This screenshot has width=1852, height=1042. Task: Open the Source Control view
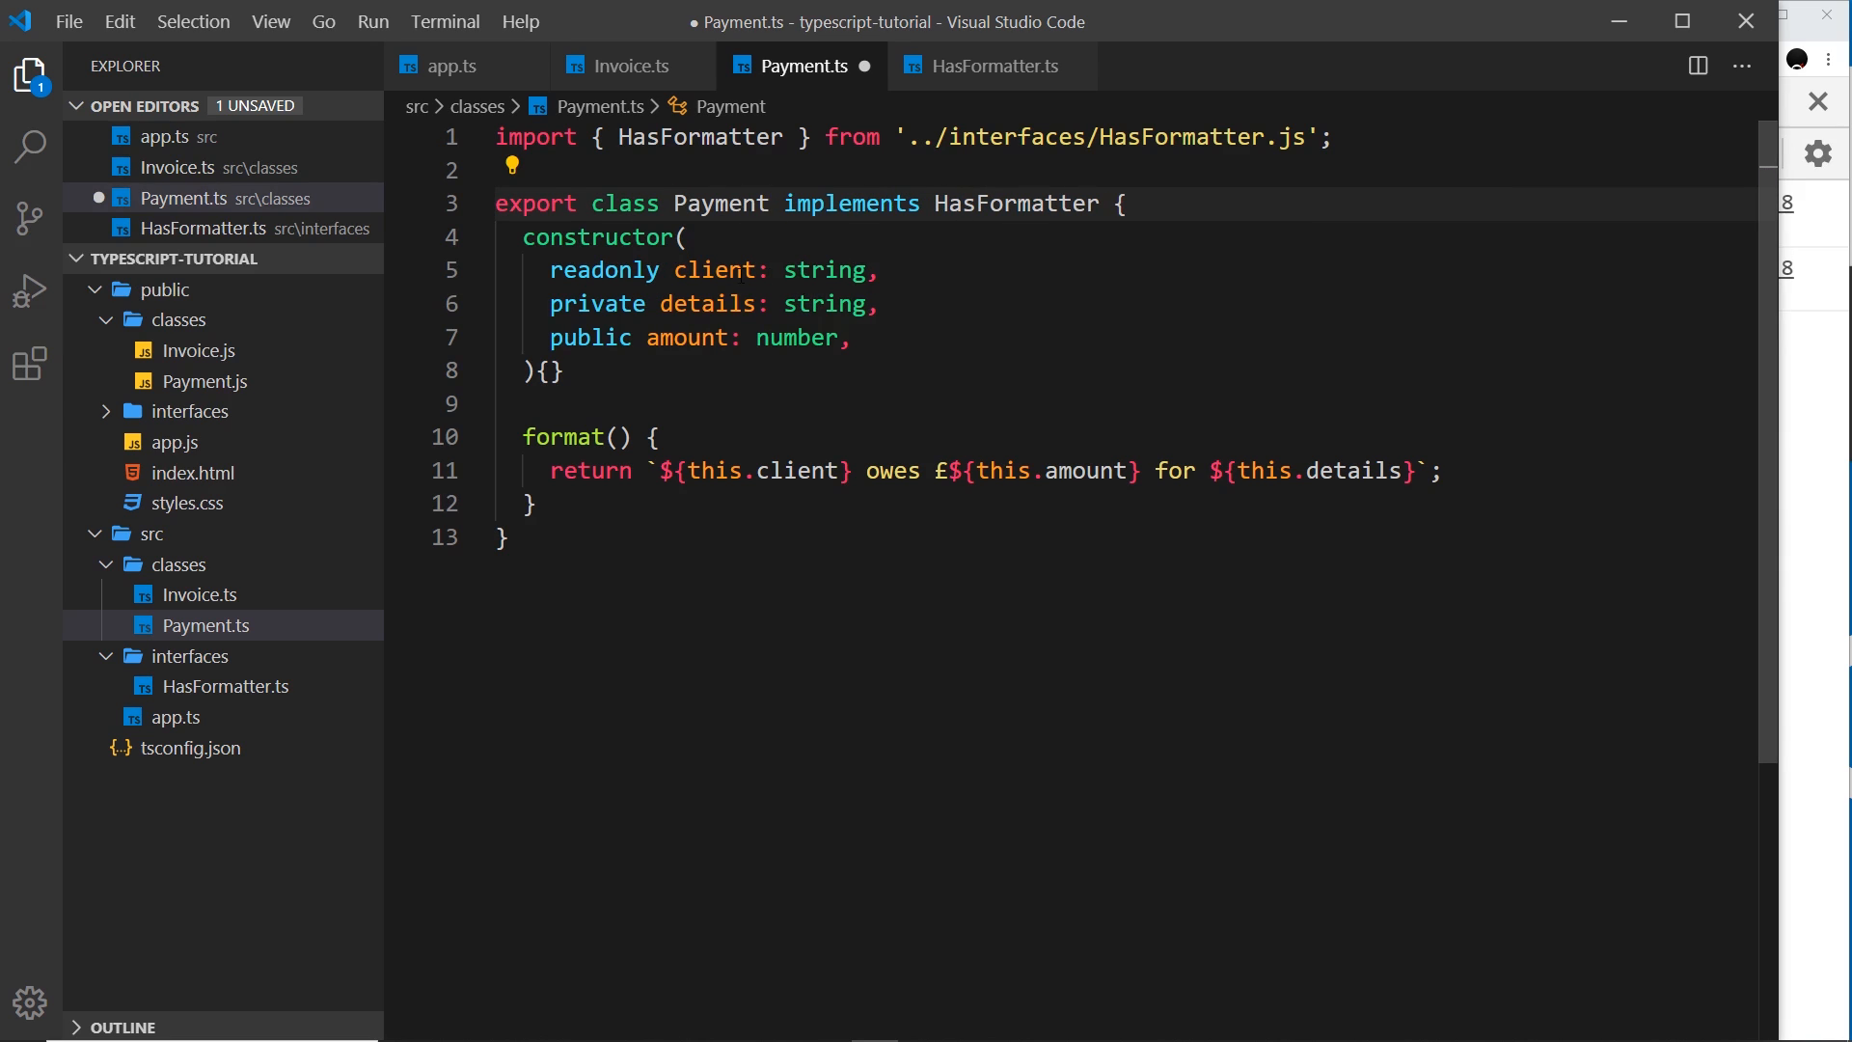(30, 219)
